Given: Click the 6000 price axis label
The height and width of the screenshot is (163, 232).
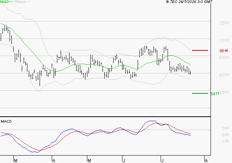Looking at the screenshot, I should click(224, 75).
